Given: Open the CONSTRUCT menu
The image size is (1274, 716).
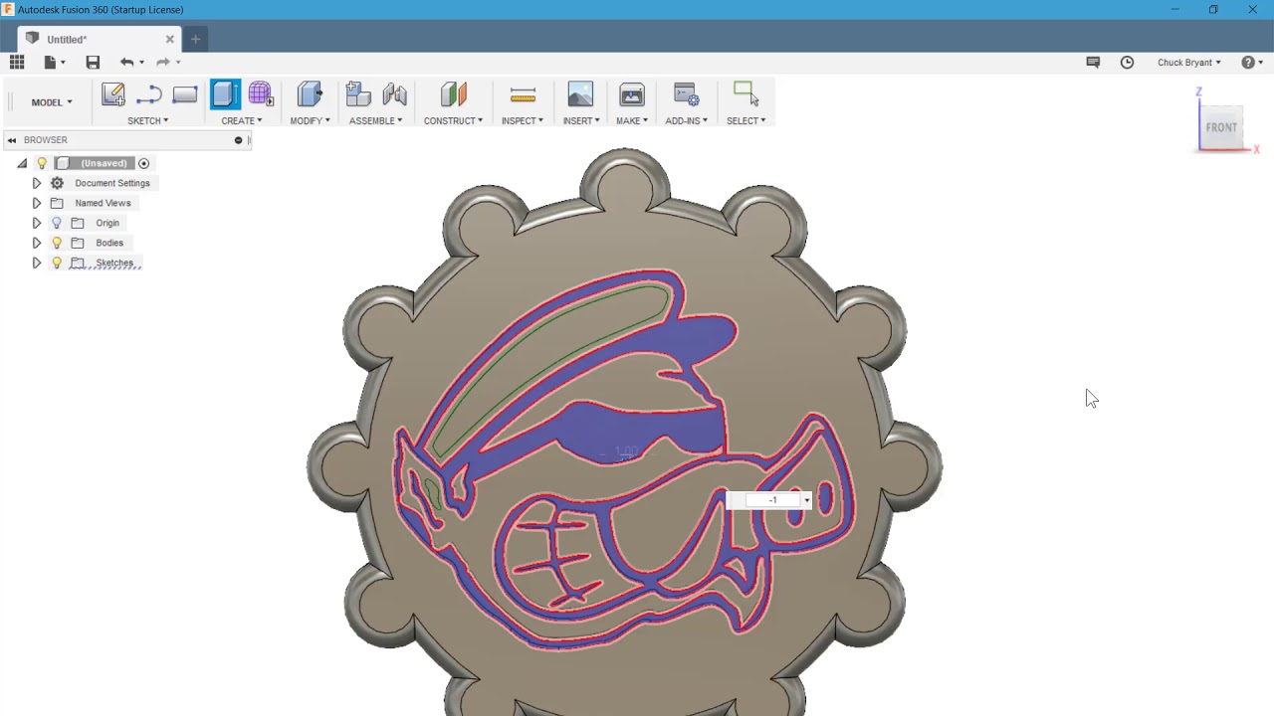Looking at the screenshot, I should click(x=453, y=120).
